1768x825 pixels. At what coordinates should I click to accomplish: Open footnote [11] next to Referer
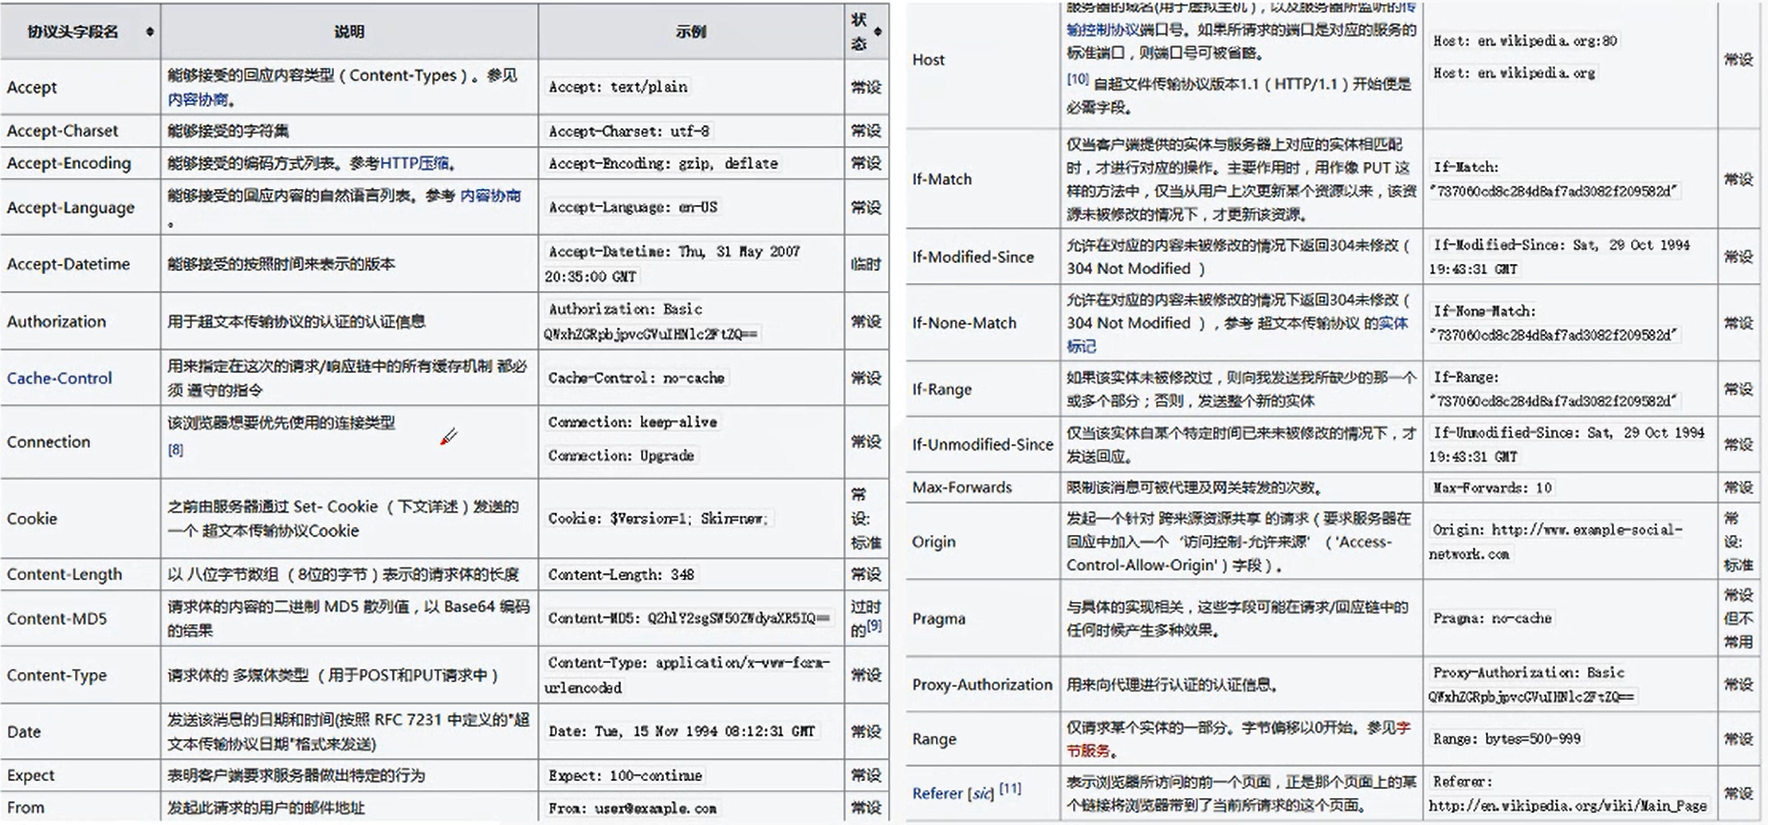click(x=1010, y=788)
